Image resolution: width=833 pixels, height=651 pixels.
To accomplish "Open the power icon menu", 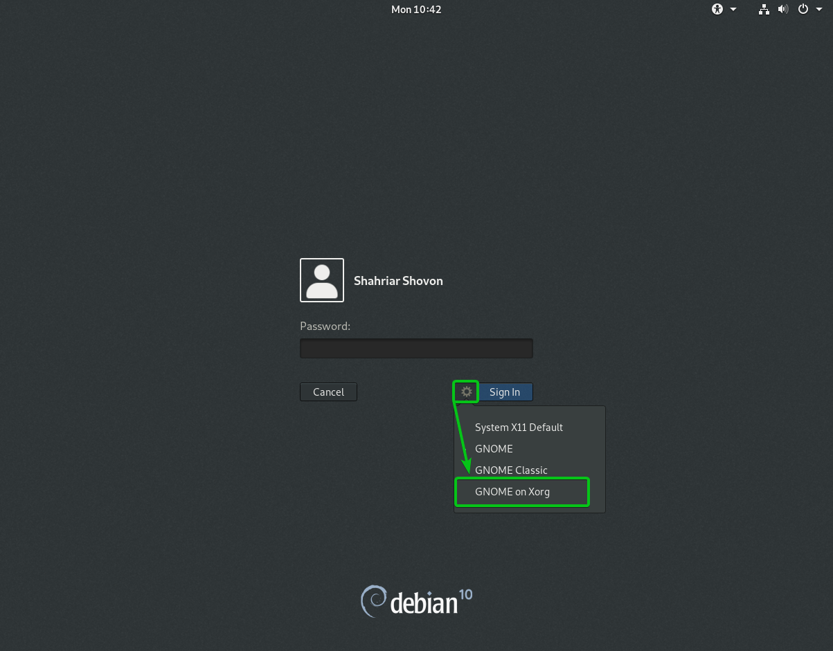I will [x=803, y=10].
